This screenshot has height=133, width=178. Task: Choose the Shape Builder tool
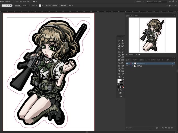click(x=119, y=63)
